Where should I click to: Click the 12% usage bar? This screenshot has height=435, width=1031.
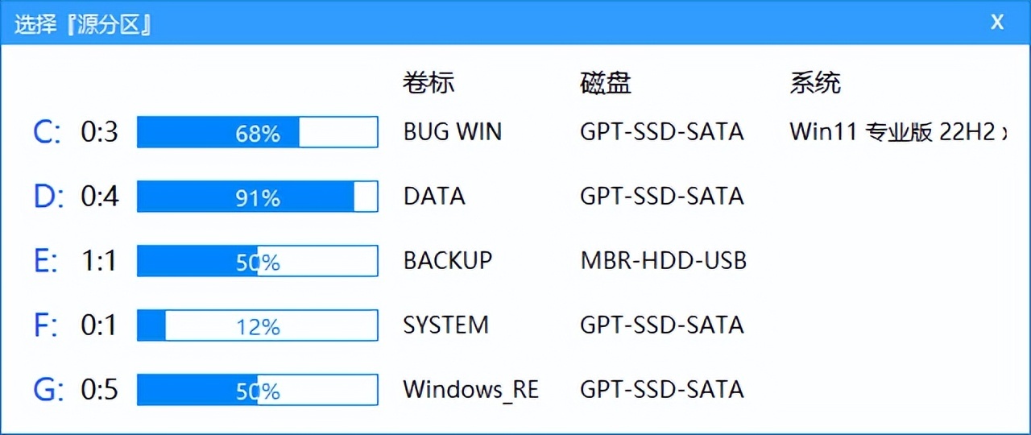(257, 325)
